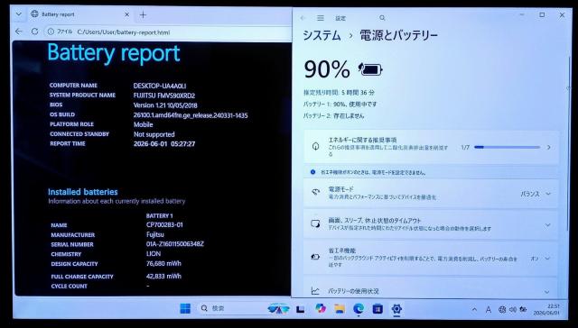The height and width of the screenshot is (328, 578).
Task: Click serial number 01A-Z160115006348Z
Action: click(175, 244)
